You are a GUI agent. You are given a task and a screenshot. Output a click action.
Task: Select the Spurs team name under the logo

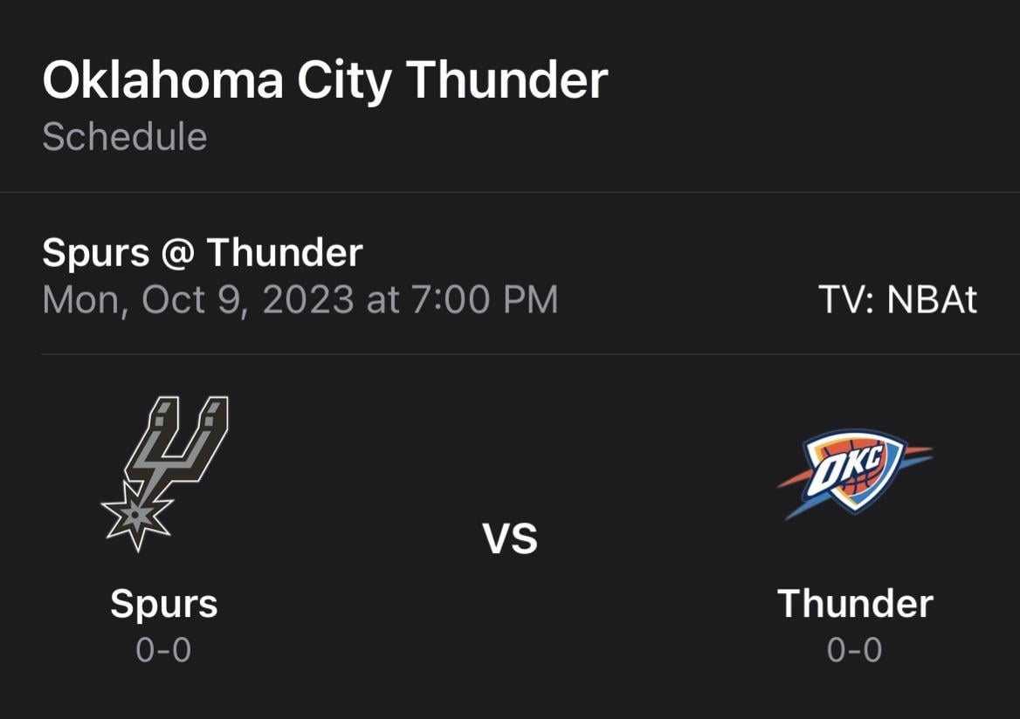coord(164,604)
